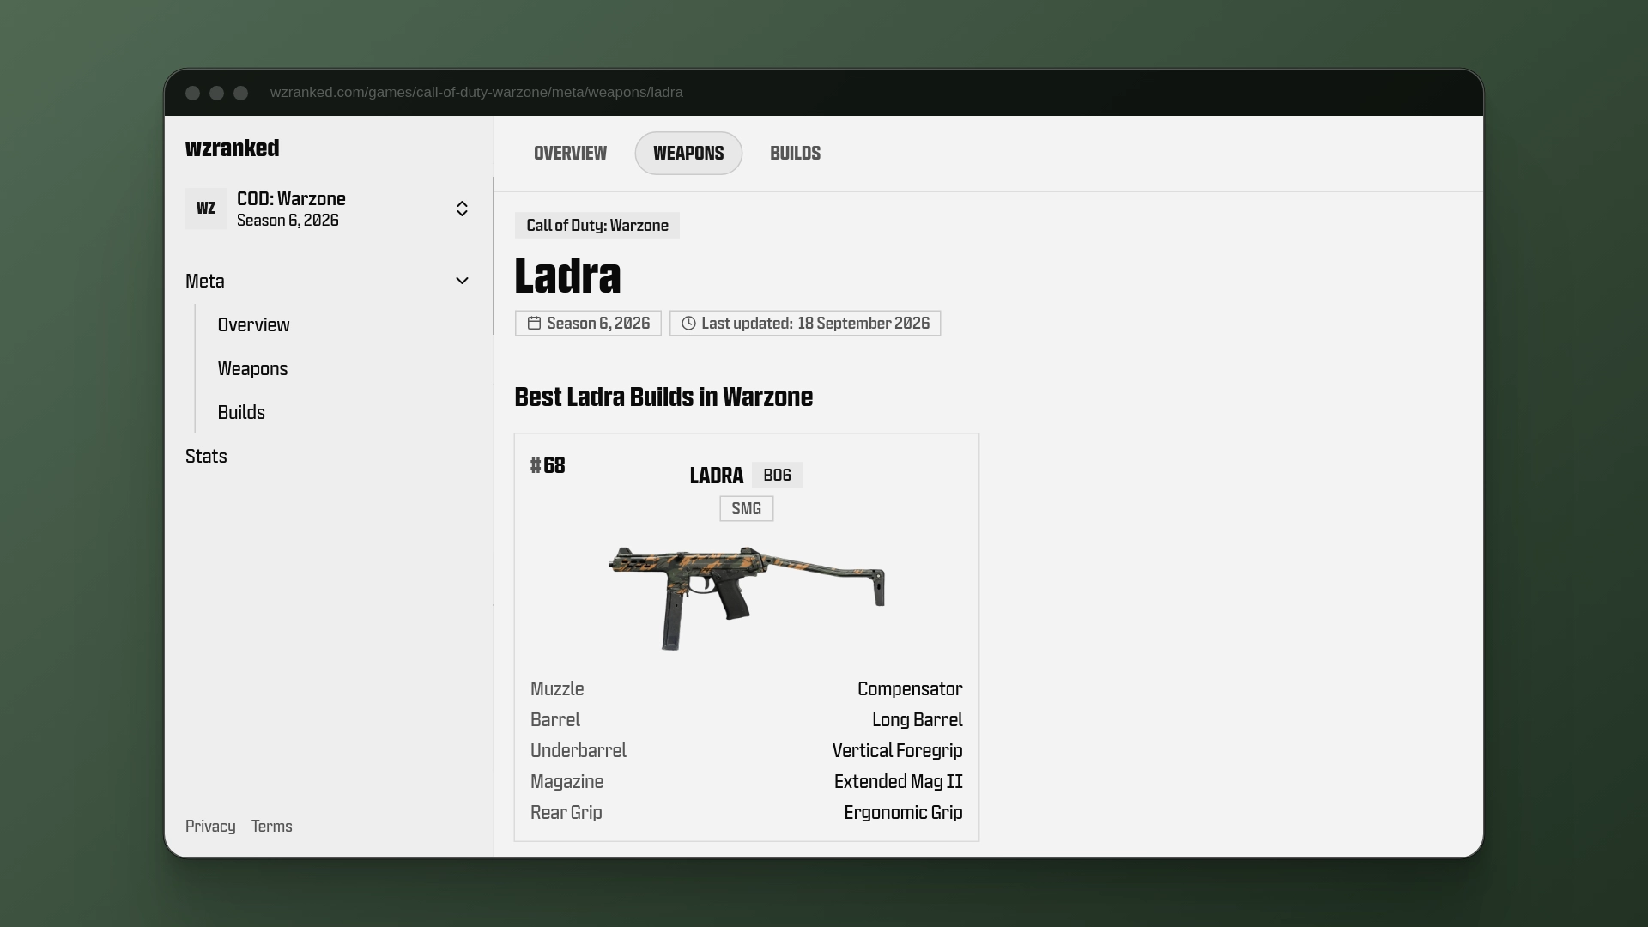The width and height of the screenshot is (1648, 927).
Task: Click the Vertical Foregrip attachment value
Action: pos(897,750)
